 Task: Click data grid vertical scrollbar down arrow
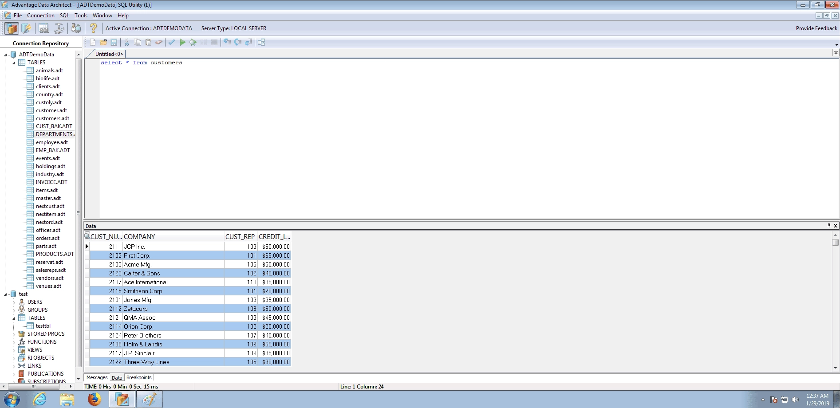[x=836, y=368]
